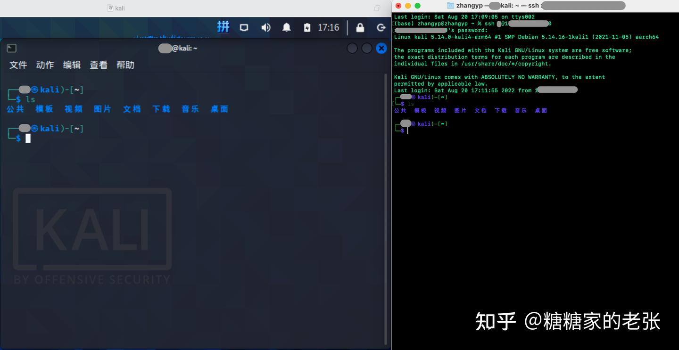Open the 文件 menu
The image size is (679, 350).
coord(18,65)
